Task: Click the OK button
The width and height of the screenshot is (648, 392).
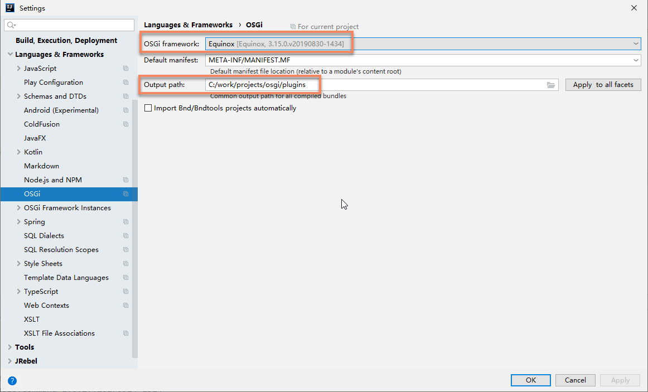Action: tap(531, 380)
